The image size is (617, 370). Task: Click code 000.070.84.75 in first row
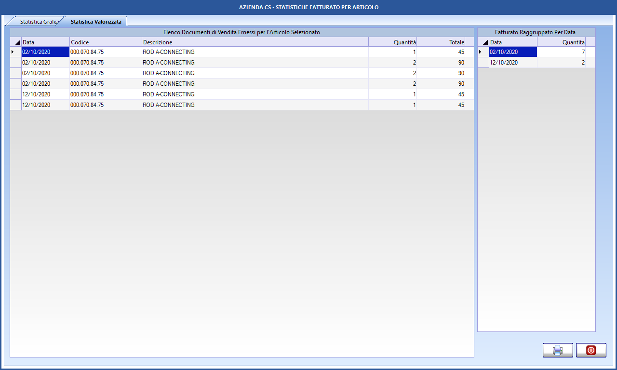[x=106, y=52]
